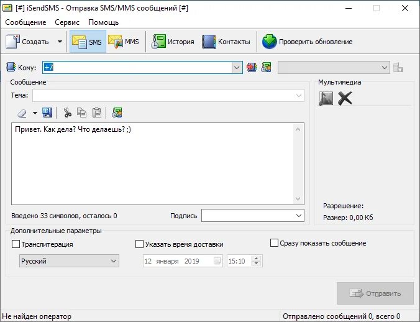Open the Контакты address book
Image resolution: width=420 pixels, height=322 pixels.
tap(226, 42)
